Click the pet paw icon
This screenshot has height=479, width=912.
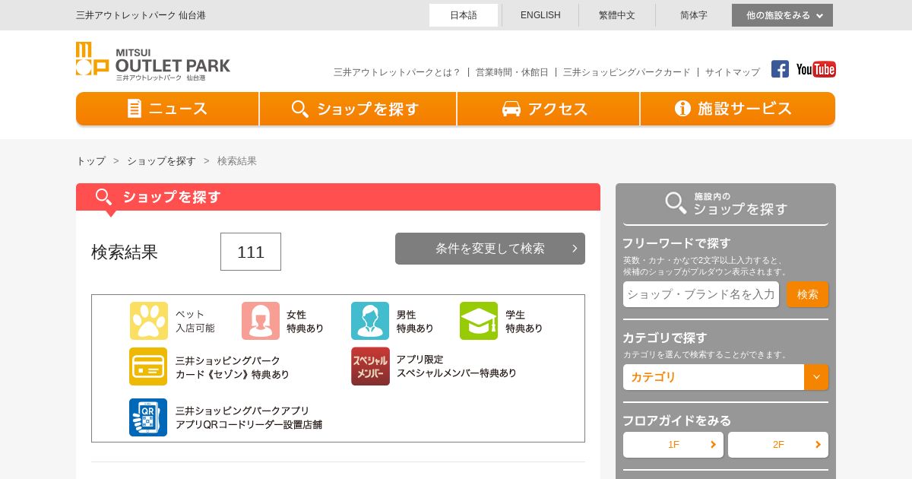click(148, 321)
